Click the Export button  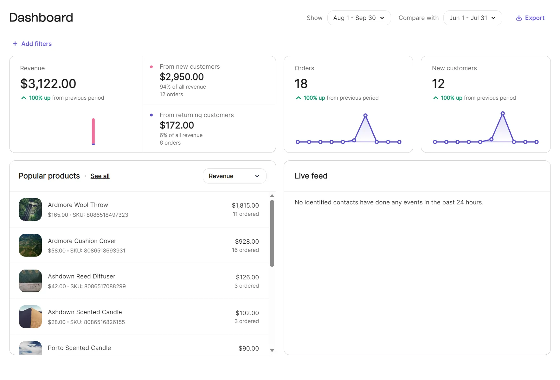tap(530, 18)
